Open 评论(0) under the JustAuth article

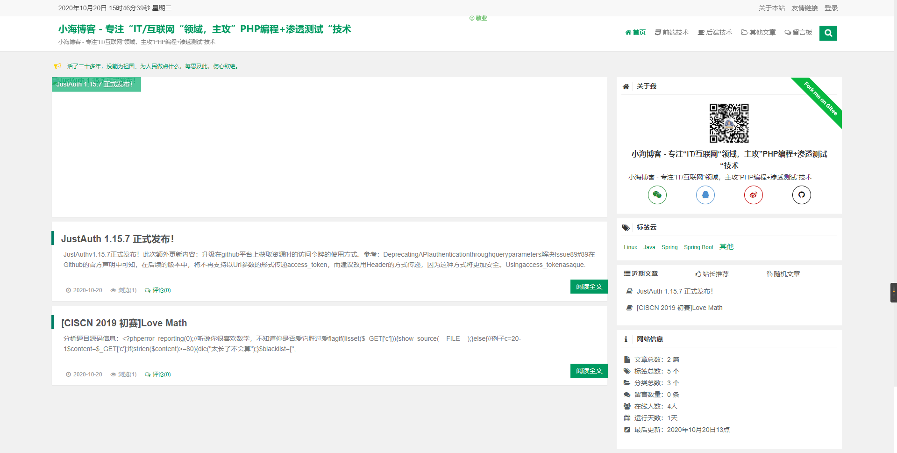[158, 290]
